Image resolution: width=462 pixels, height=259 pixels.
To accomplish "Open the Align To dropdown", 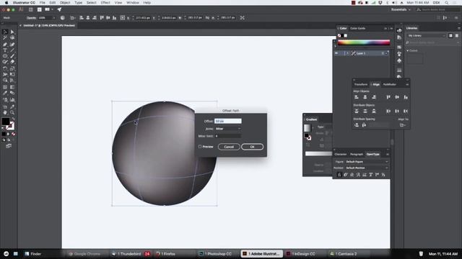I will (x=403, y=124).
